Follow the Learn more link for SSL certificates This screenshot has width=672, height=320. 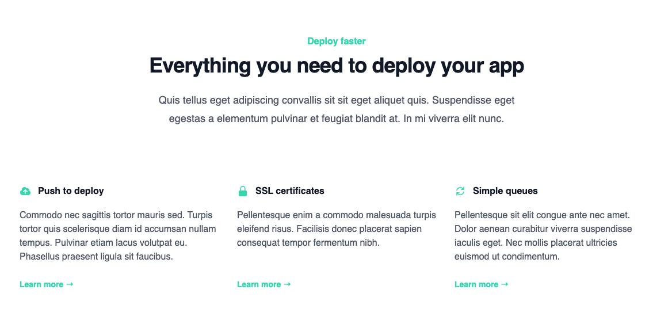pos(259,284)
